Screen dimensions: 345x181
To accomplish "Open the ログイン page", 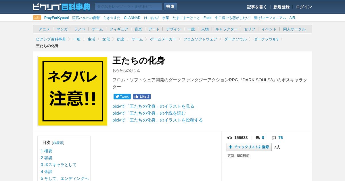I will 304,7.
